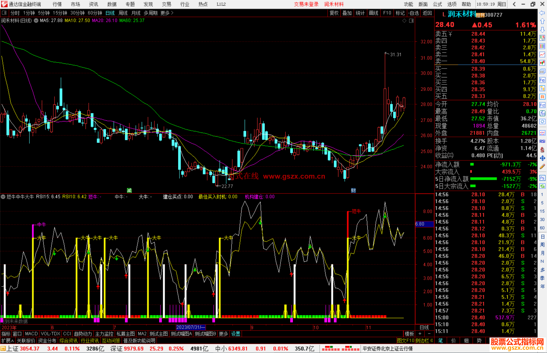
Task: Switch to the 周线 weekly period tab
Action: [123, 13]
